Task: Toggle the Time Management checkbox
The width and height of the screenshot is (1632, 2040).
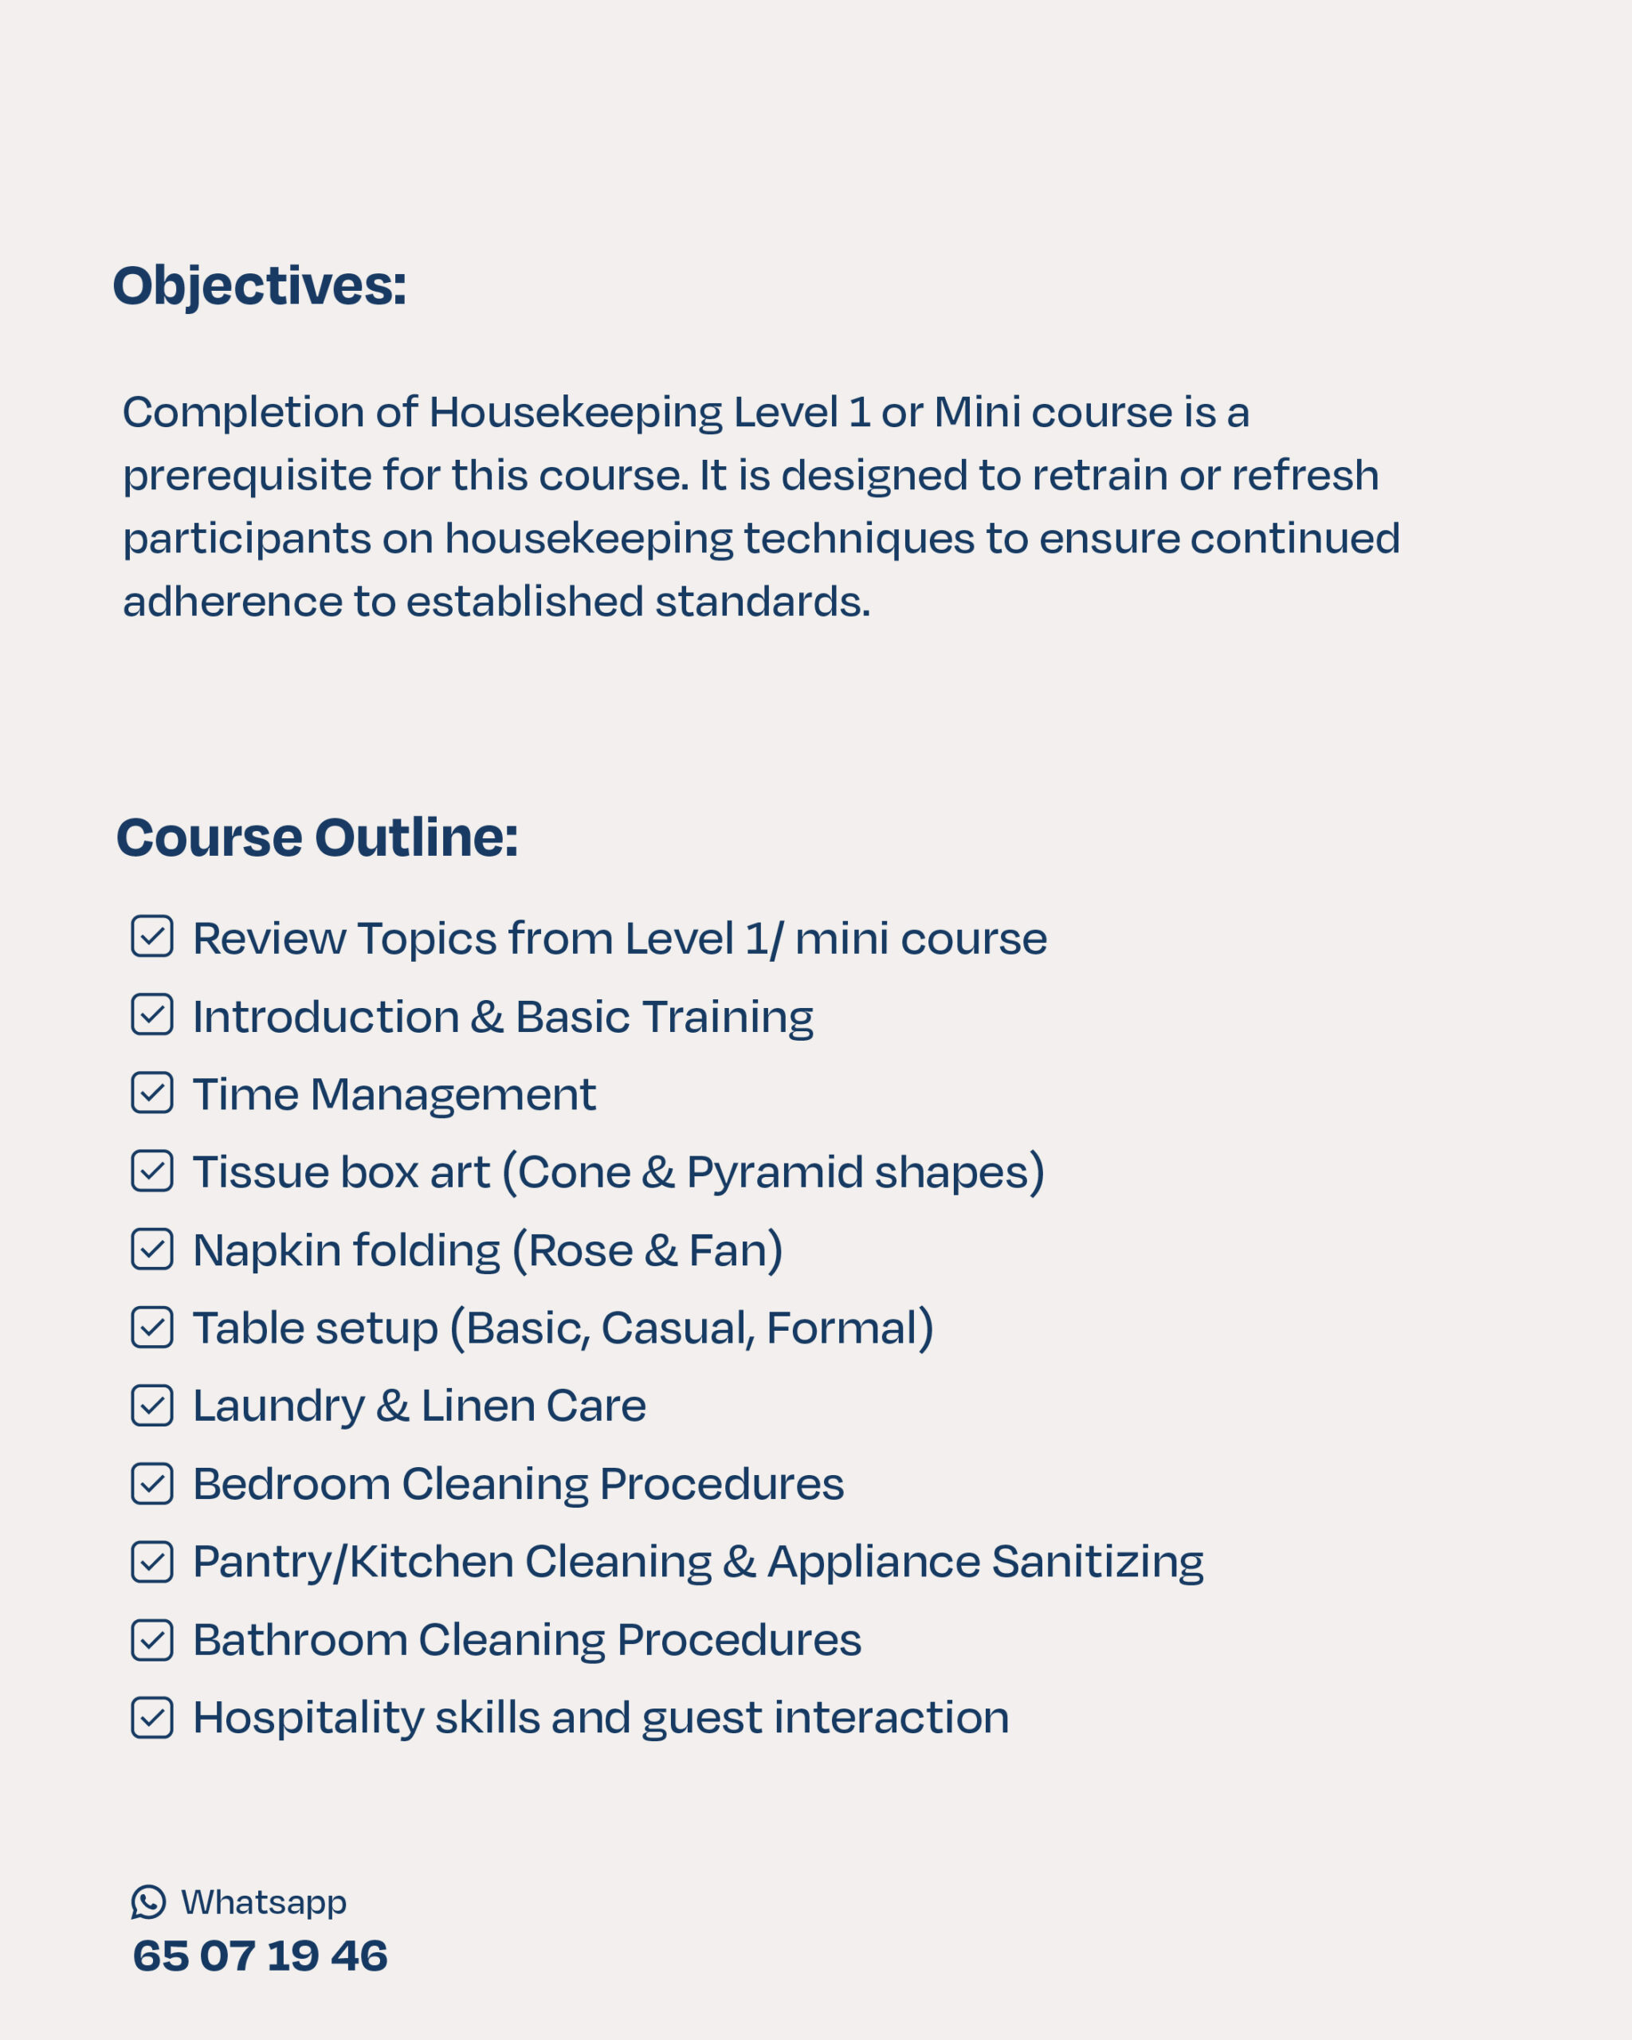Action: tap(152, 1093)
